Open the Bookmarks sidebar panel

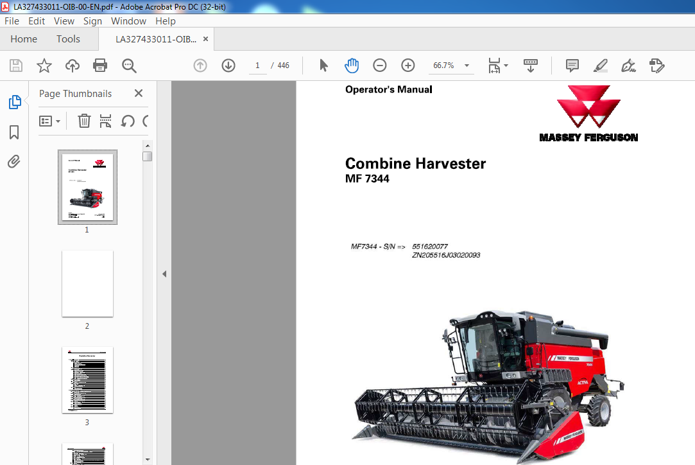pyautogui.click(x=14, y=132)
